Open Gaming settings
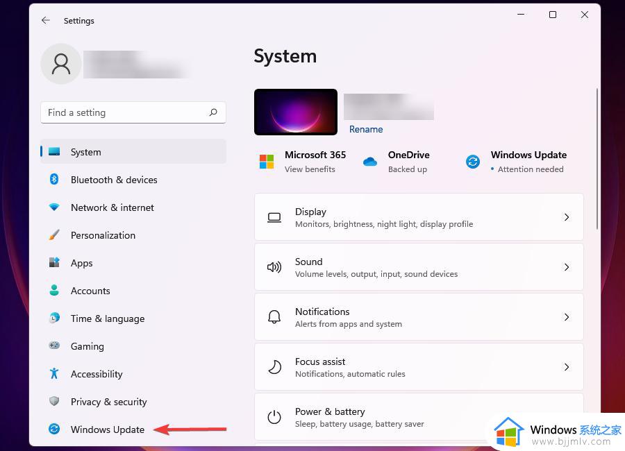Viewport: 625px width, 451px height. point(133,346)
